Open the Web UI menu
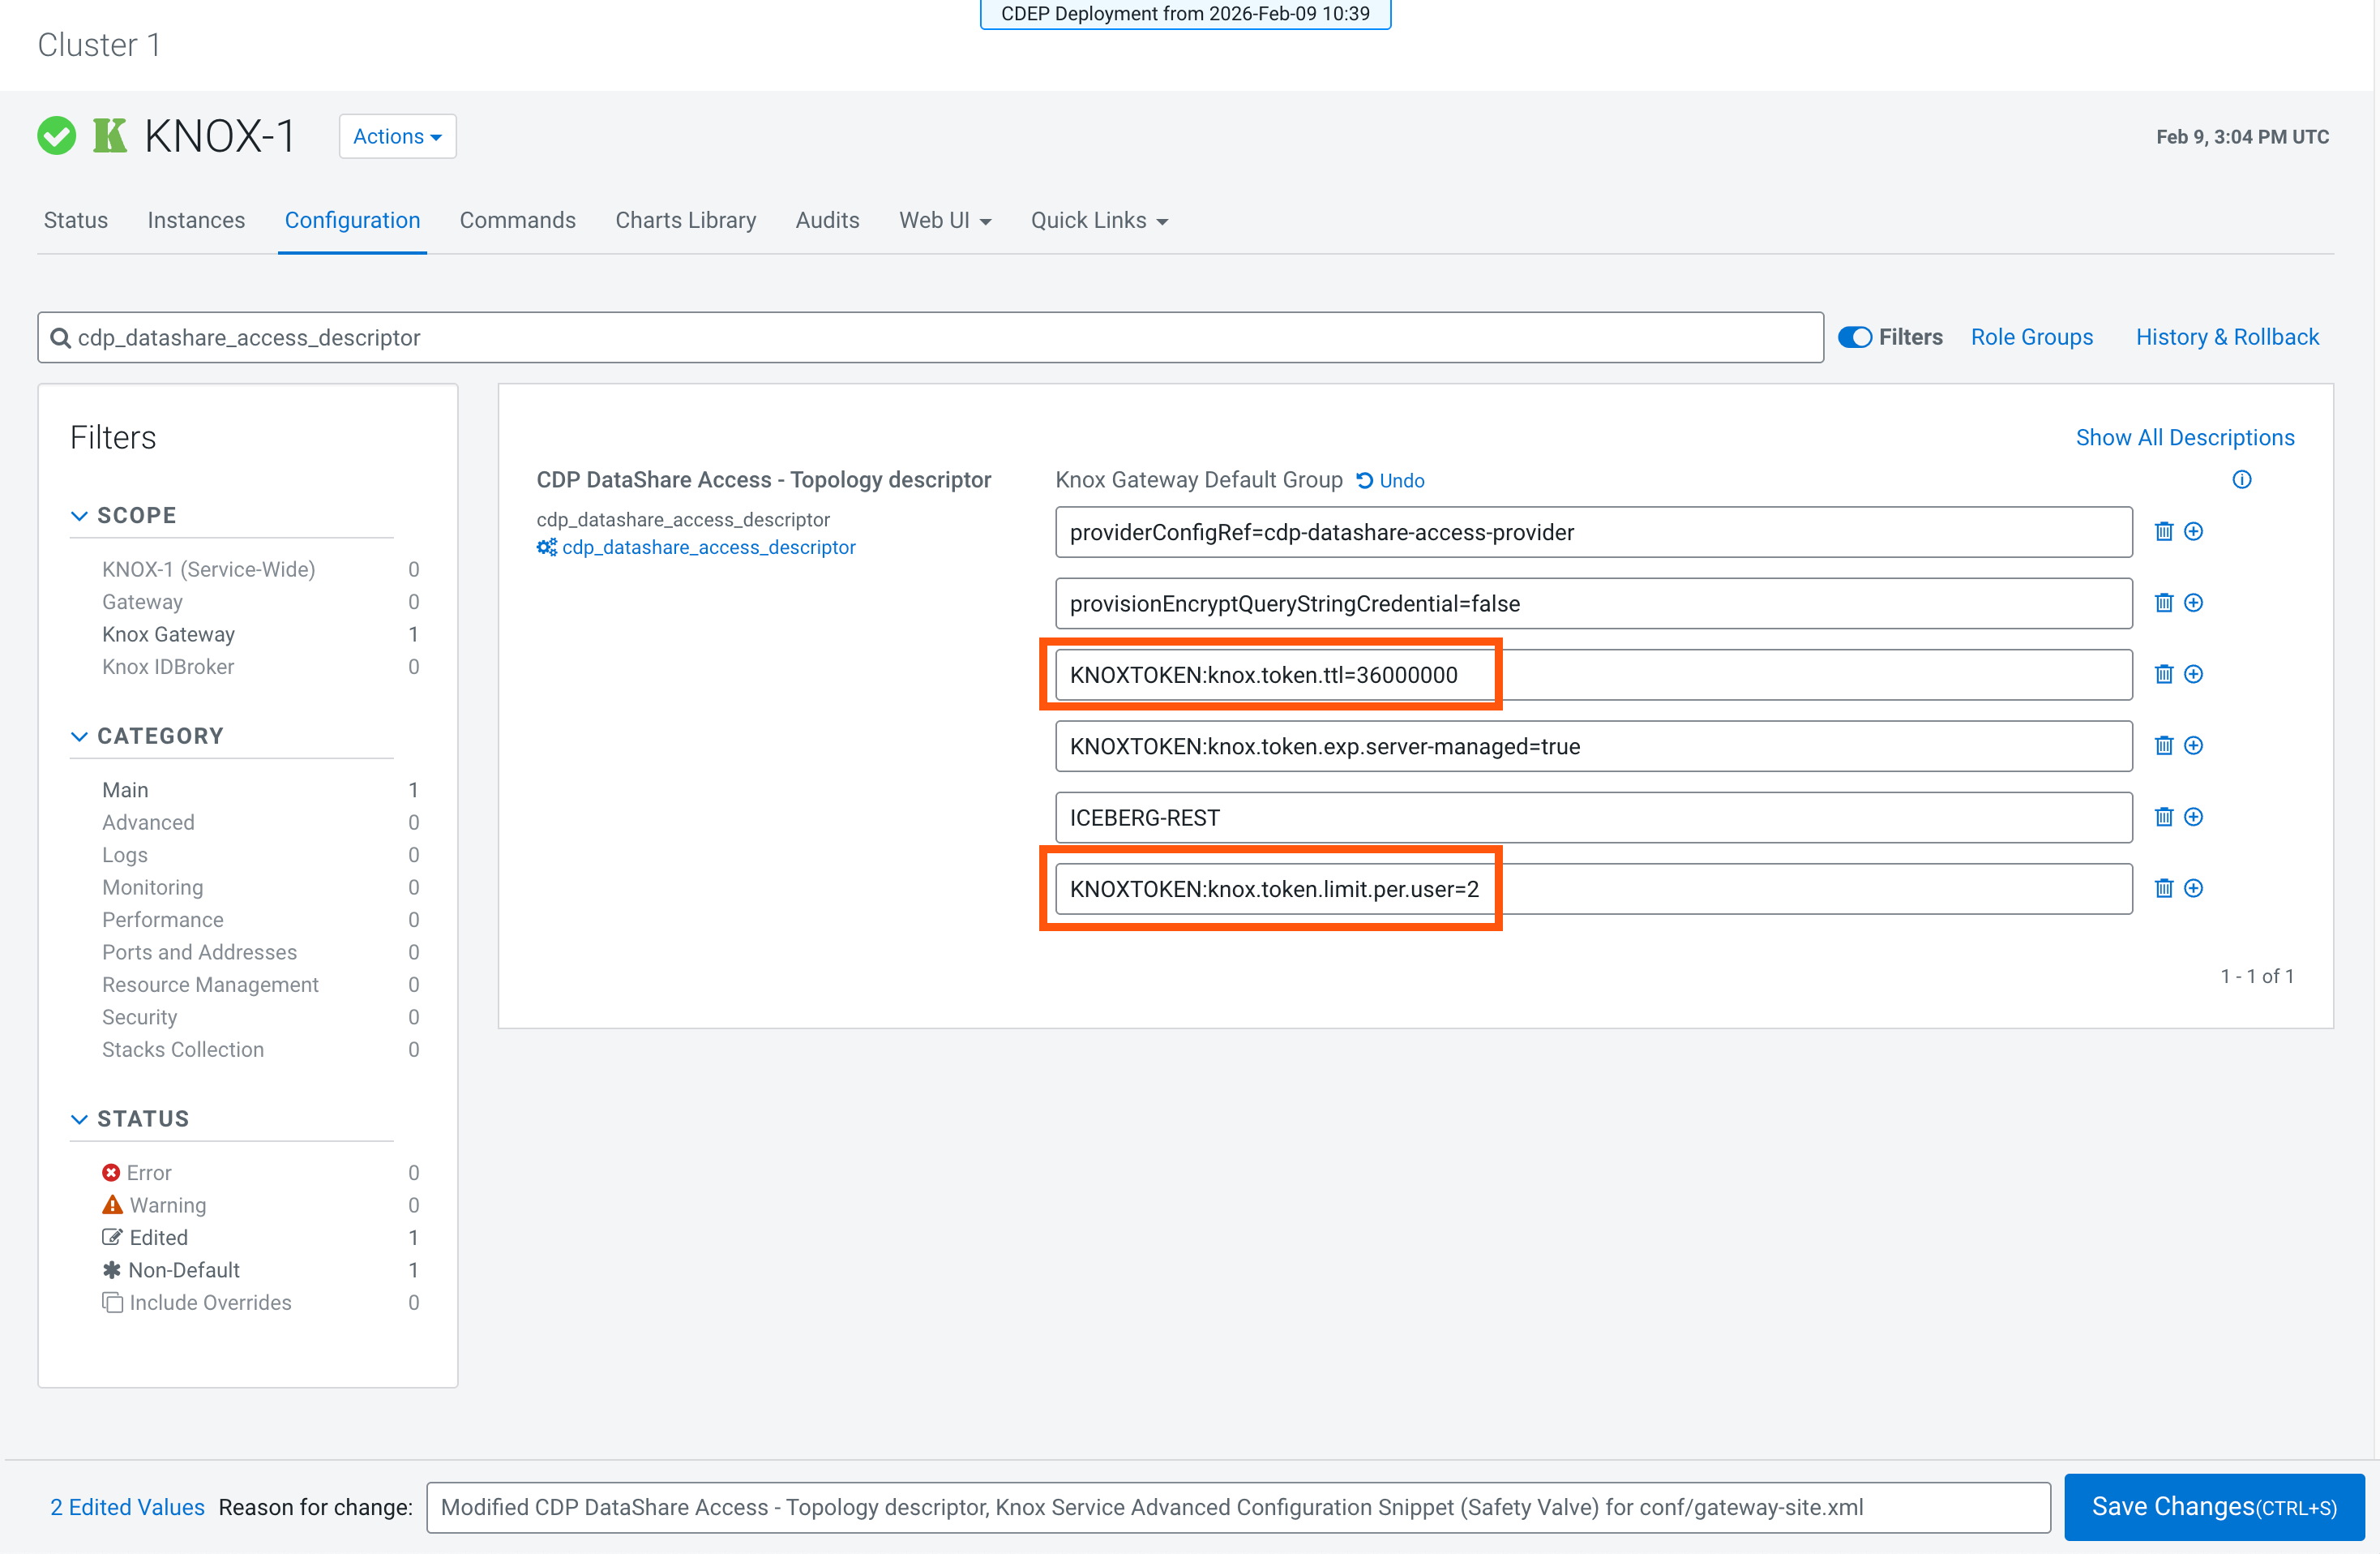Screen dimensions: 2380x1554 click(x=944, y=220)
